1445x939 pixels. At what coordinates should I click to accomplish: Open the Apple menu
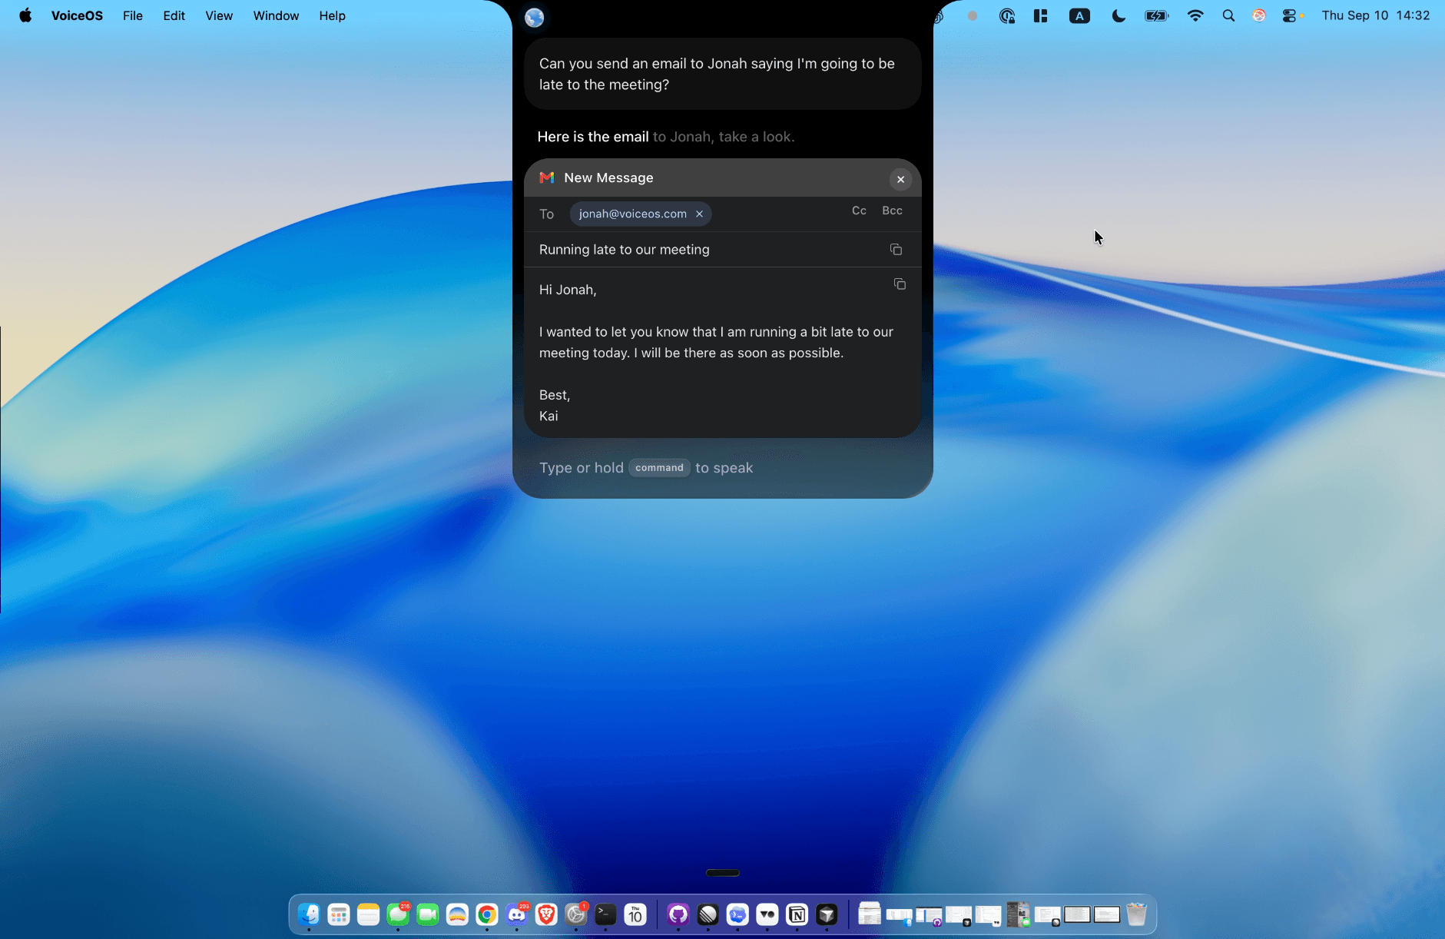[x=25, y=15]
